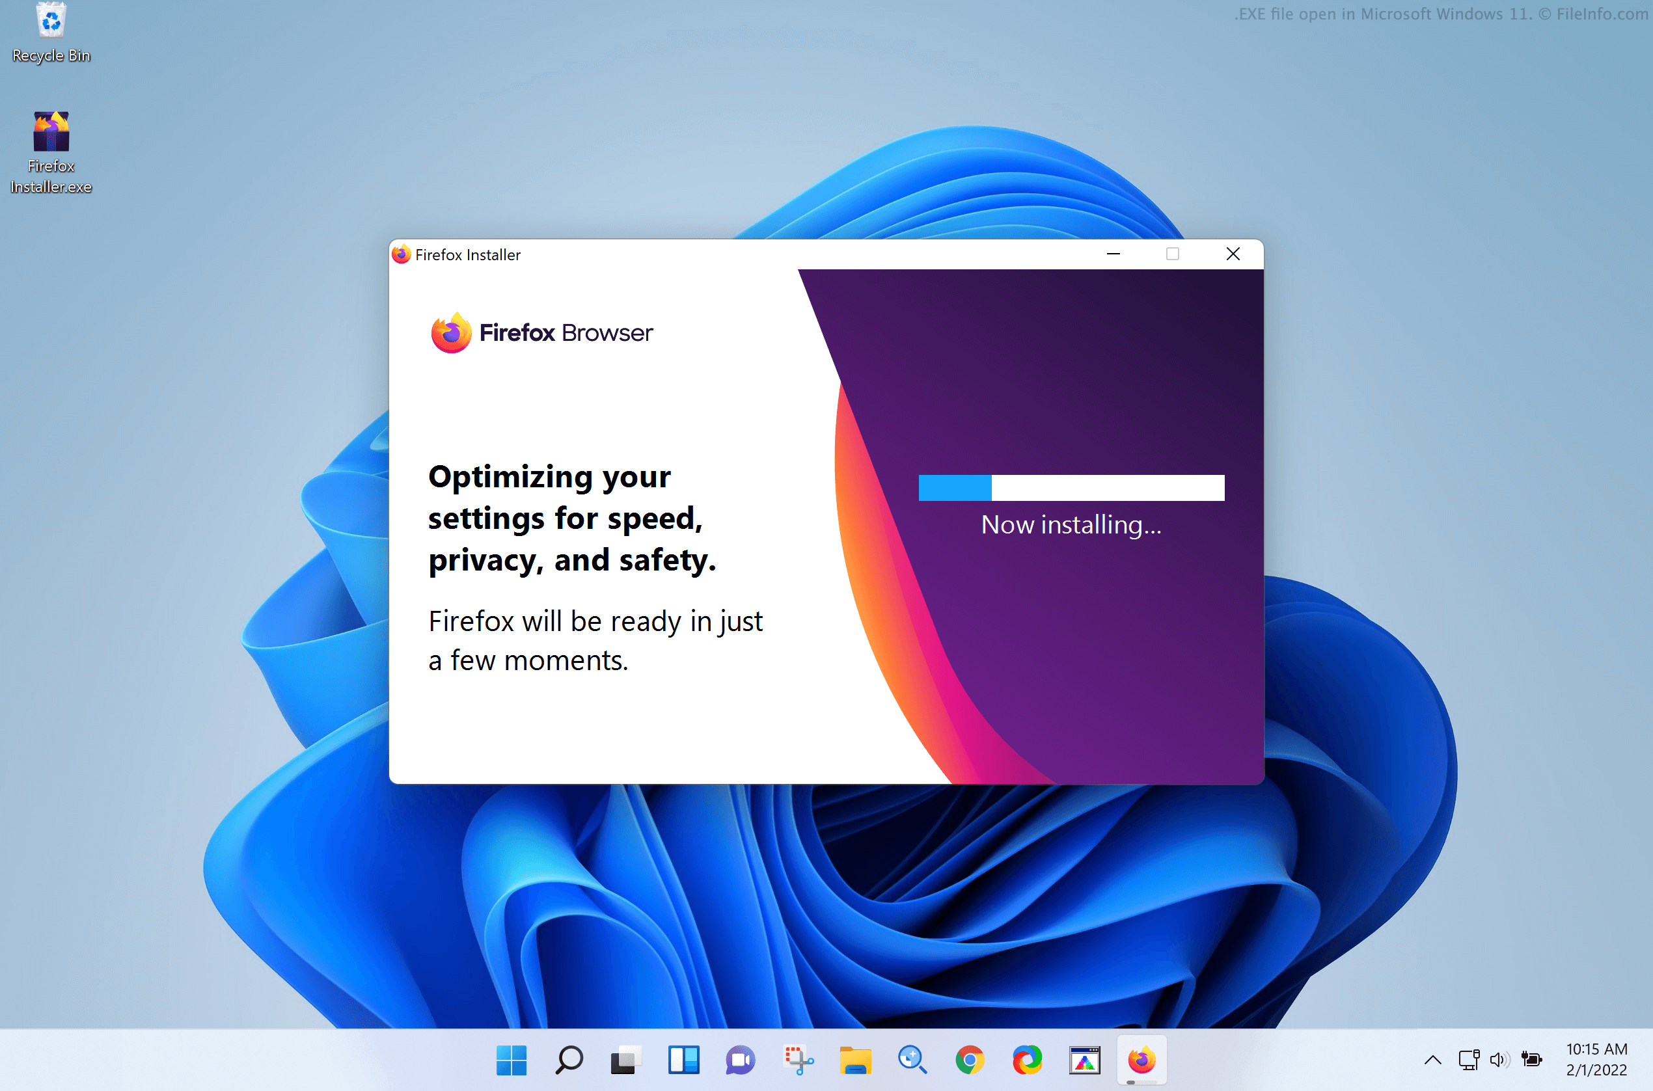Open the Magnifier app in taskbar
This screenshot has height=1091, width=1653.
pos(912,1060)
